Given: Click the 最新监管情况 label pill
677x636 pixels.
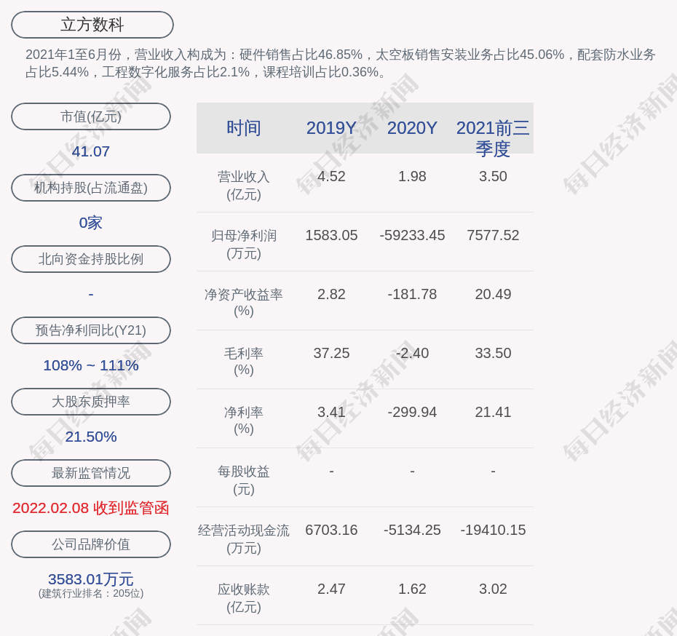Looking at the screenshot, I should tap(91, 473).
